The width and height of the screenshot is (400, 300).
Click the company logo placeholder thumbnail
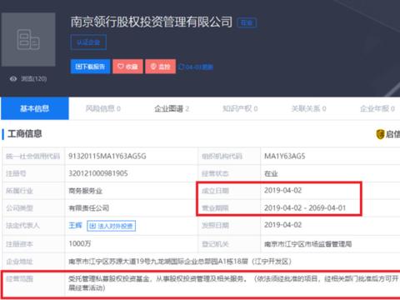(x=28, y=39)
